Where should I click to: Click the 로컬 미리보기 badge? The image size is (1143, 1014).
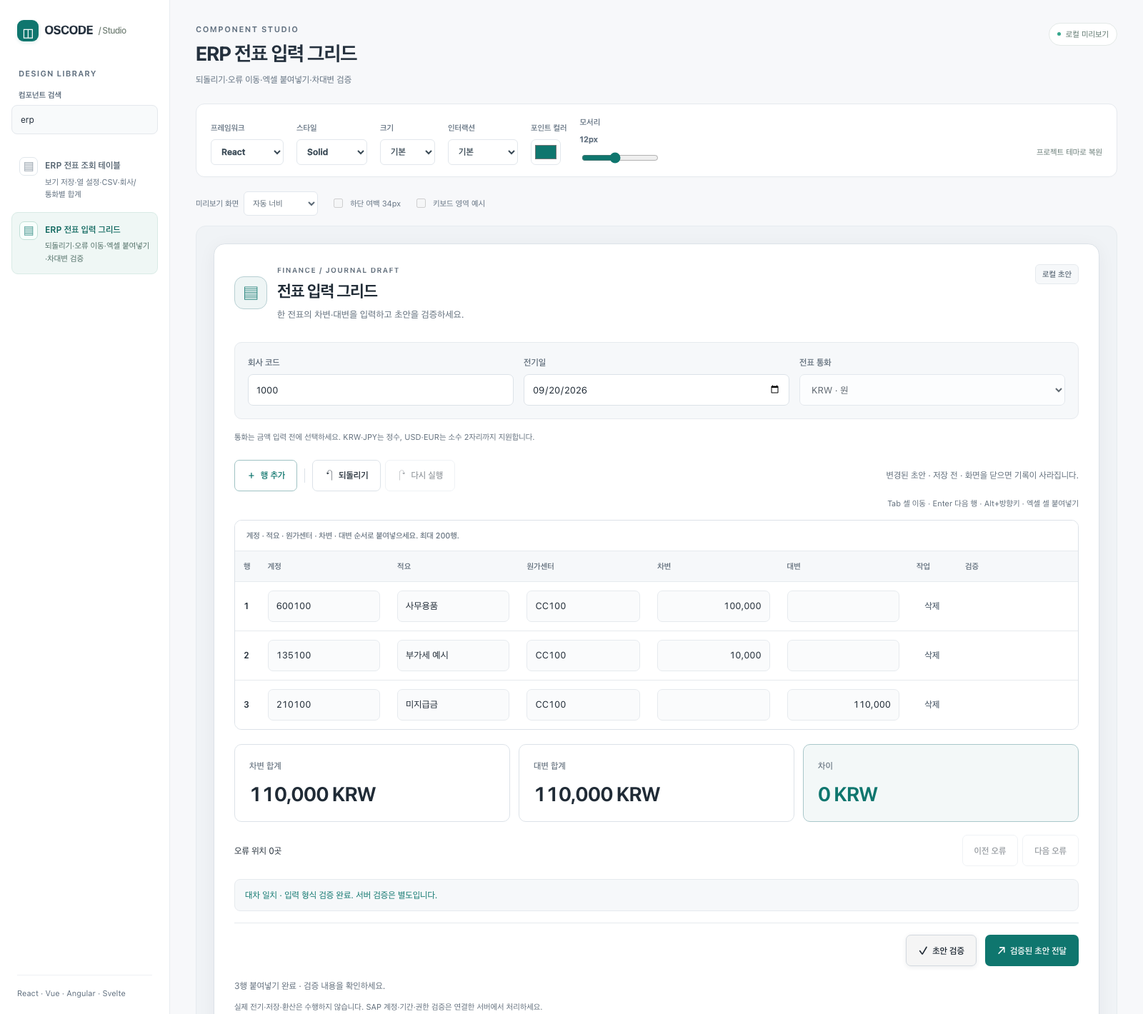tap(1083, 34)
